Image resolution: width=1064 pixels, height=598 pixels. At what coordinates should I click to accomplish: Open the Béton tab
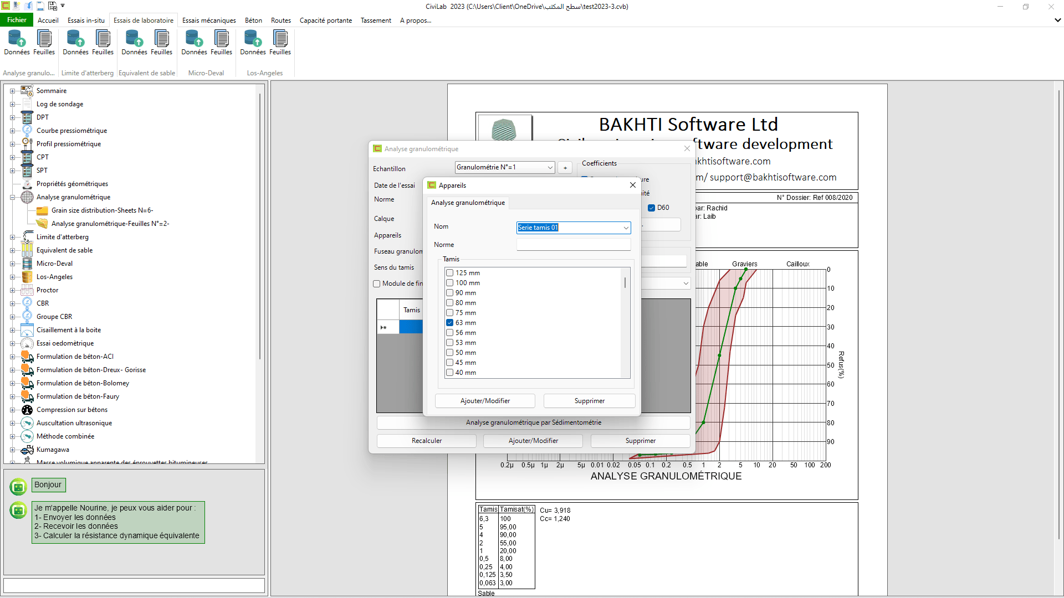click(253, 20)
